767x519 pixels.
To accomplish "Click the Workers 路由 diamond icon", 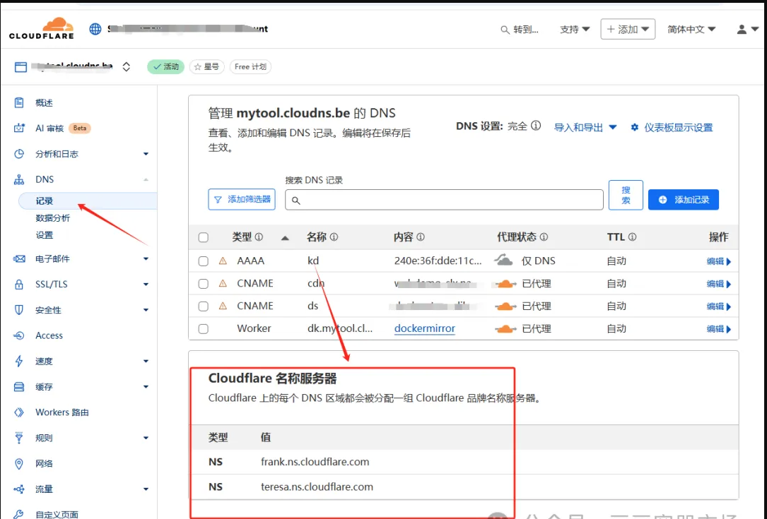I will [19, 412].
